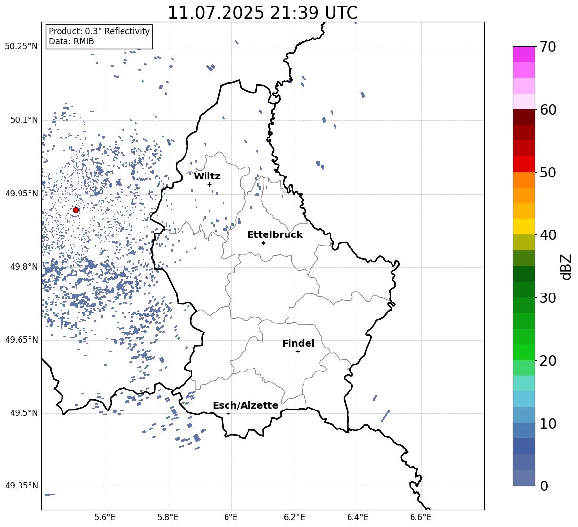Click the Ettelbruck station cross marker
578x527 pixels.
(x=263, y=243)
